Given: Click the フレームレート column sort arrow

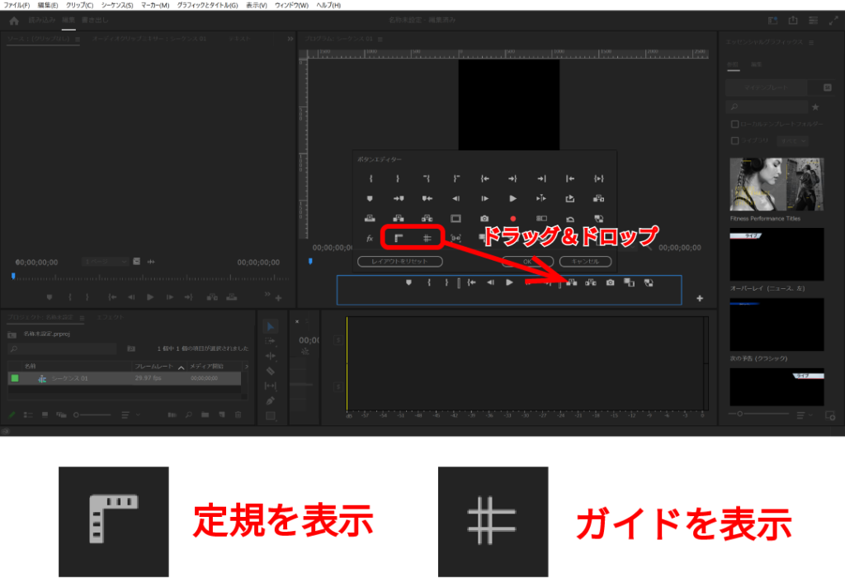Looking at the screenshot, I should [181, 366].
